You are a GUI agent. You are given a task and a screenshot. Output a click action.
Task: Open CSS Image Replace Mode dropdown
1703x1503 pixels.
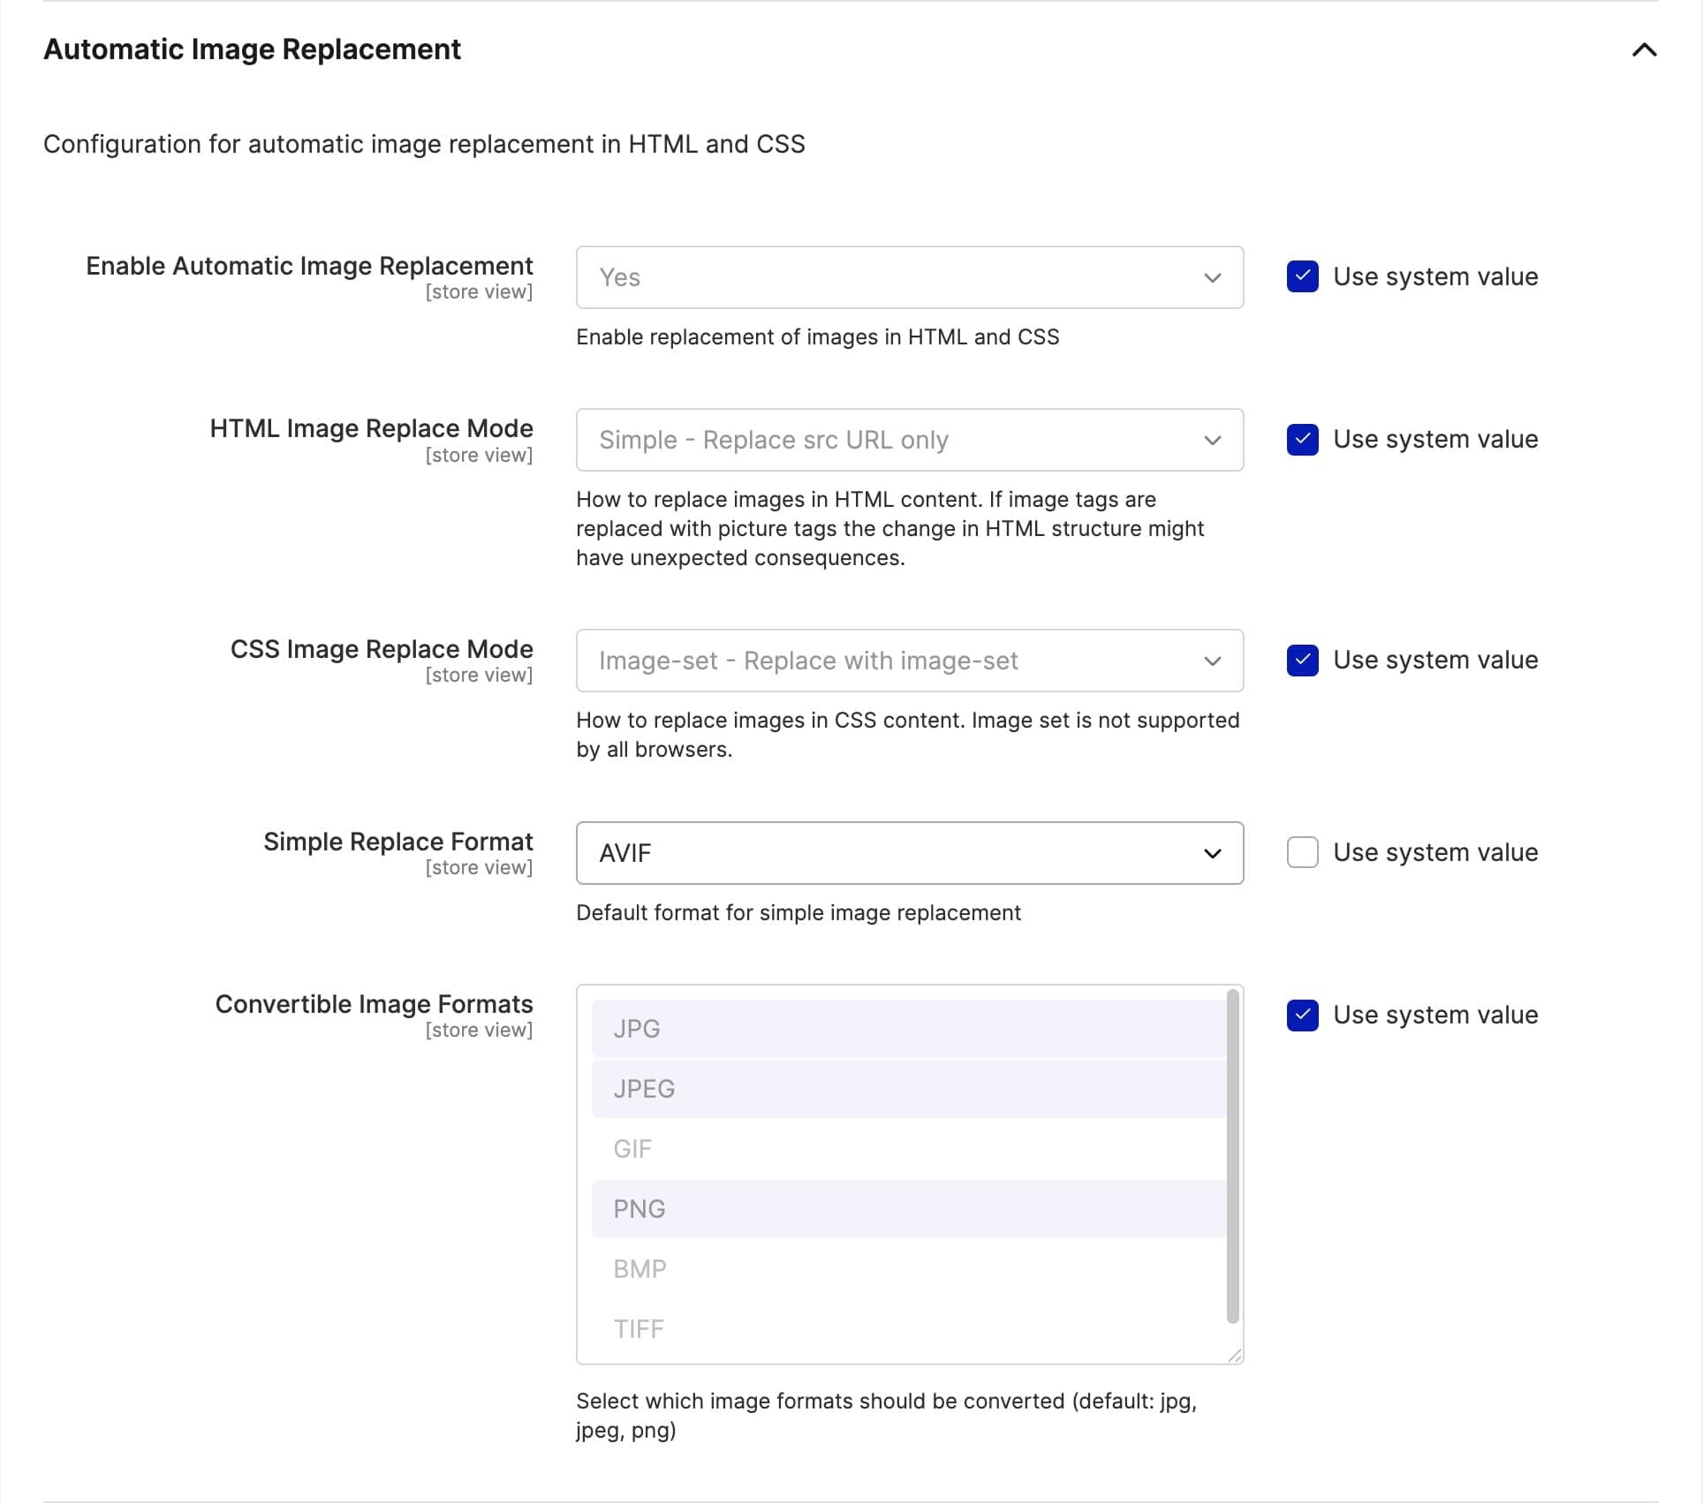pos(910,661)
